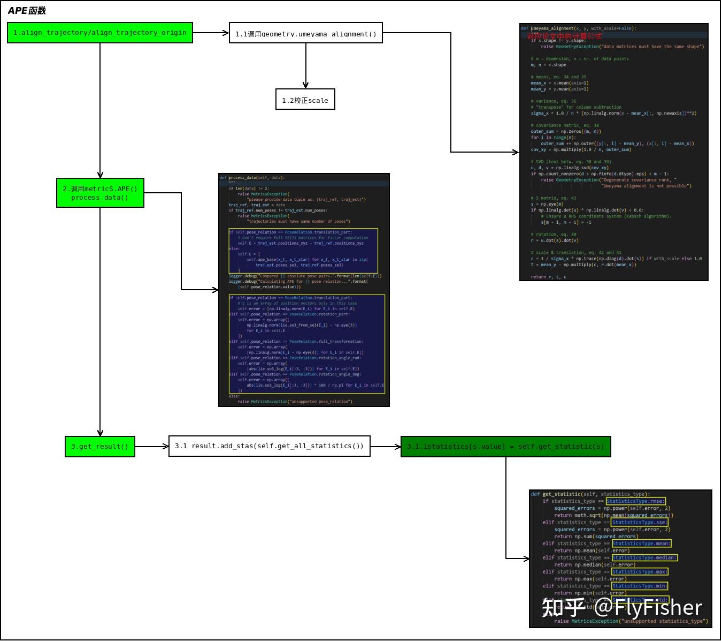Viewport: 722px width, 641px height.
Task: Select the metricS.APE() process_data() green node
Action: (100, 193)
